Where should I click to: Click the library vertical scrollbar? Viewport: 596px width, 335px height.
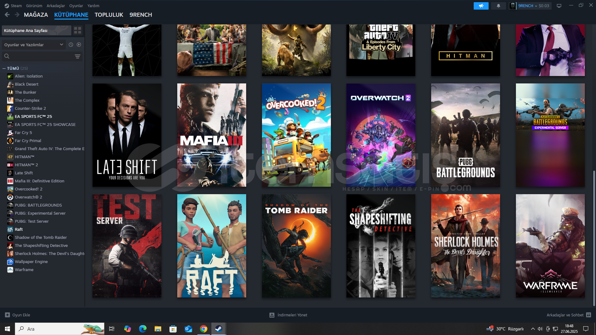coord(594,238)
